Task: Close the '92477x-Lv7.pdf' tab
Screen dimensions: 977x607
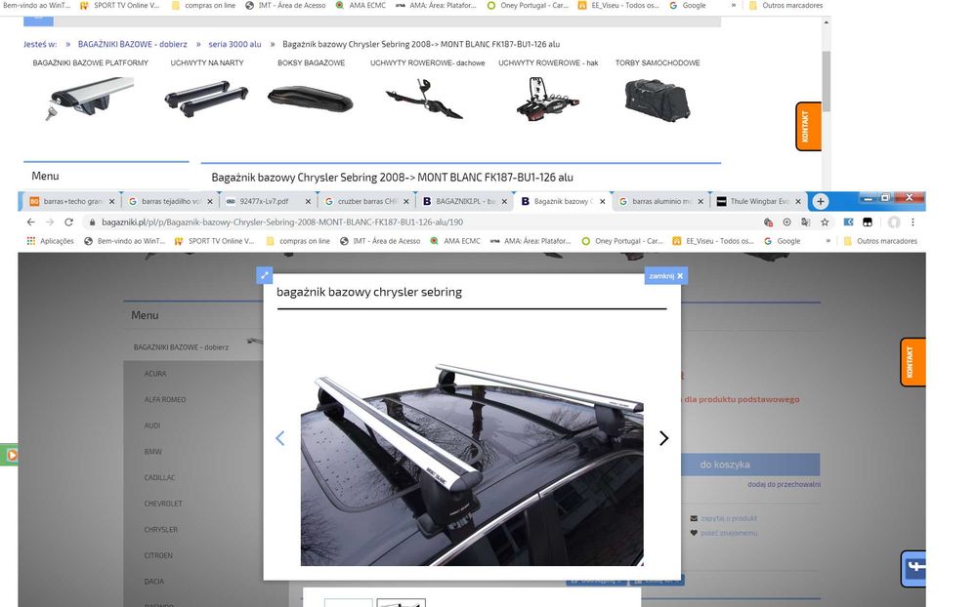Action: tap(308, 202)
